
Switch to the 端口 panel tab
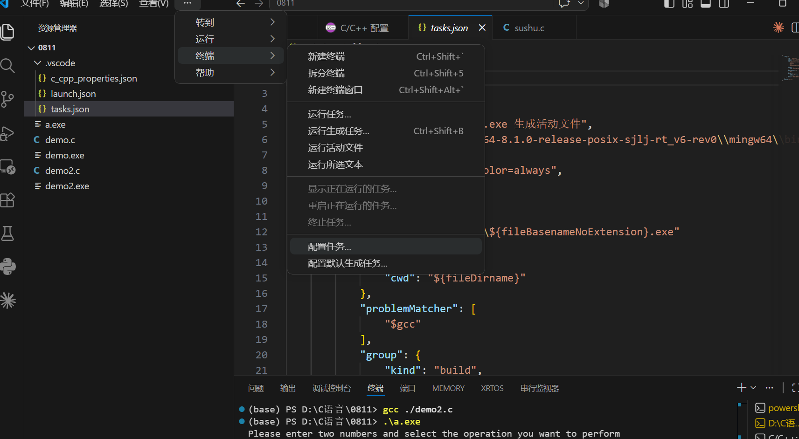click(x=408, y=388)
